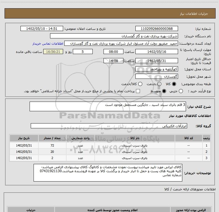The image size is (219, 212).
Task: Click date 1402/05/31 in row 1
Action: [24, 145]
